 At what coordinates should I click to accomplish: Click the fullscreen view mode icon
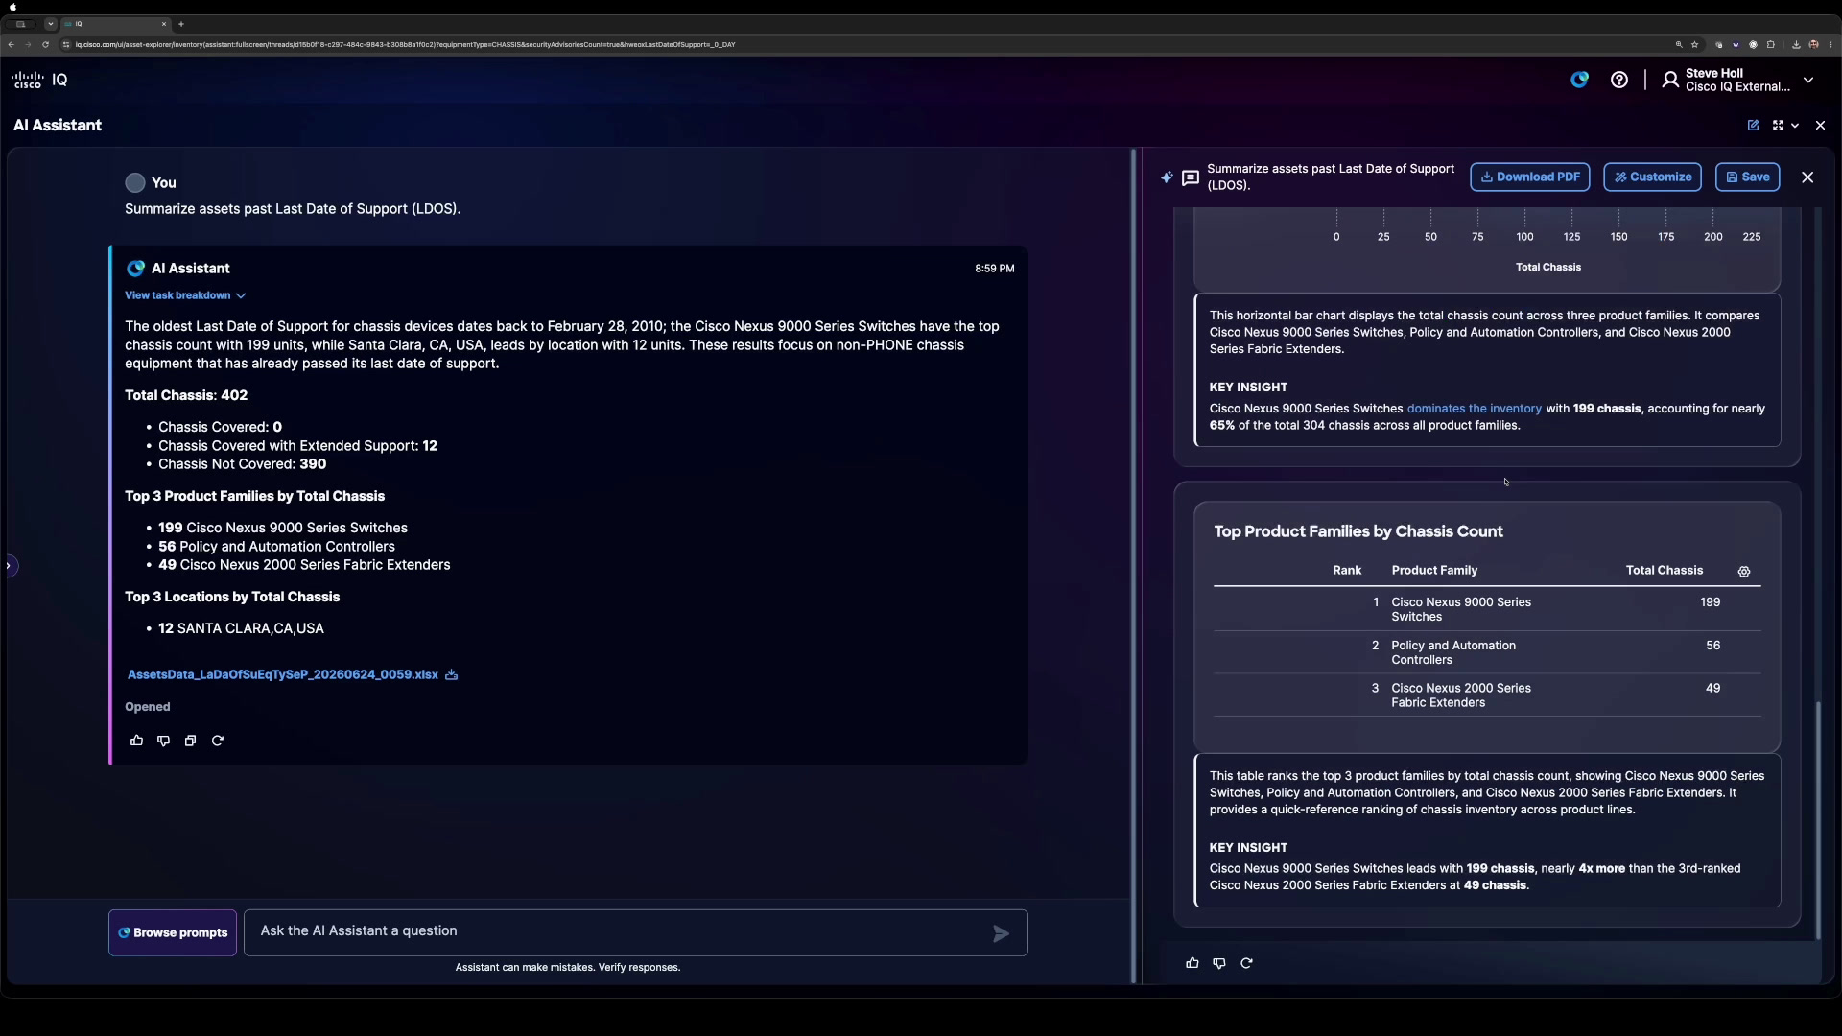[x=1778, y=126]
